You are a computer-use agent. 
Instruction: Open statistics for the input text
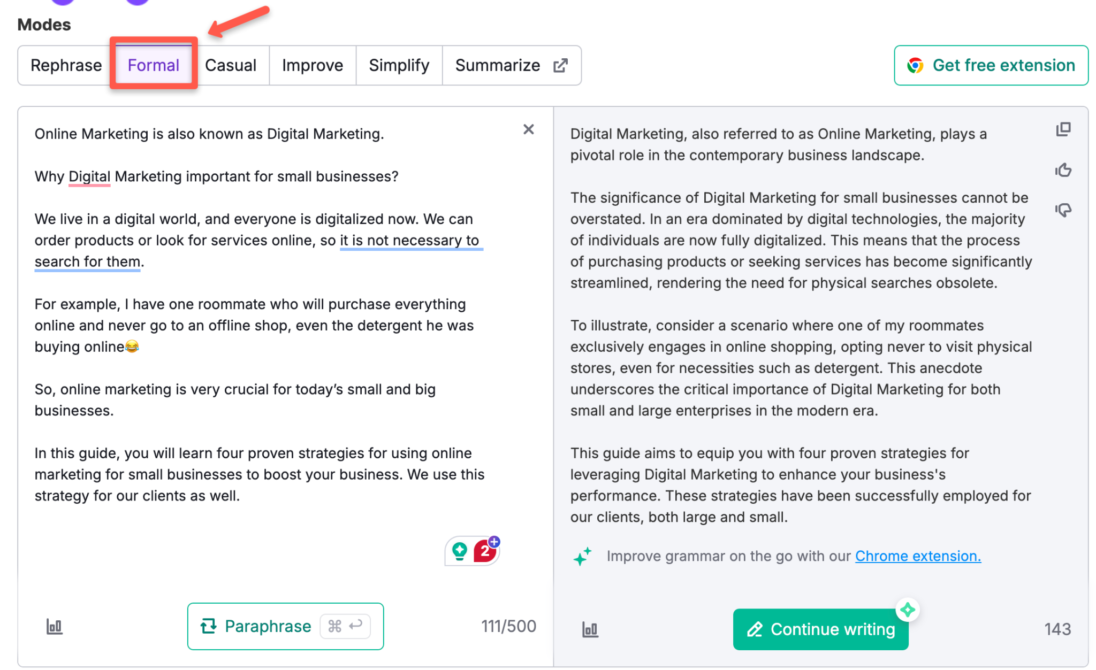[55, 626]
